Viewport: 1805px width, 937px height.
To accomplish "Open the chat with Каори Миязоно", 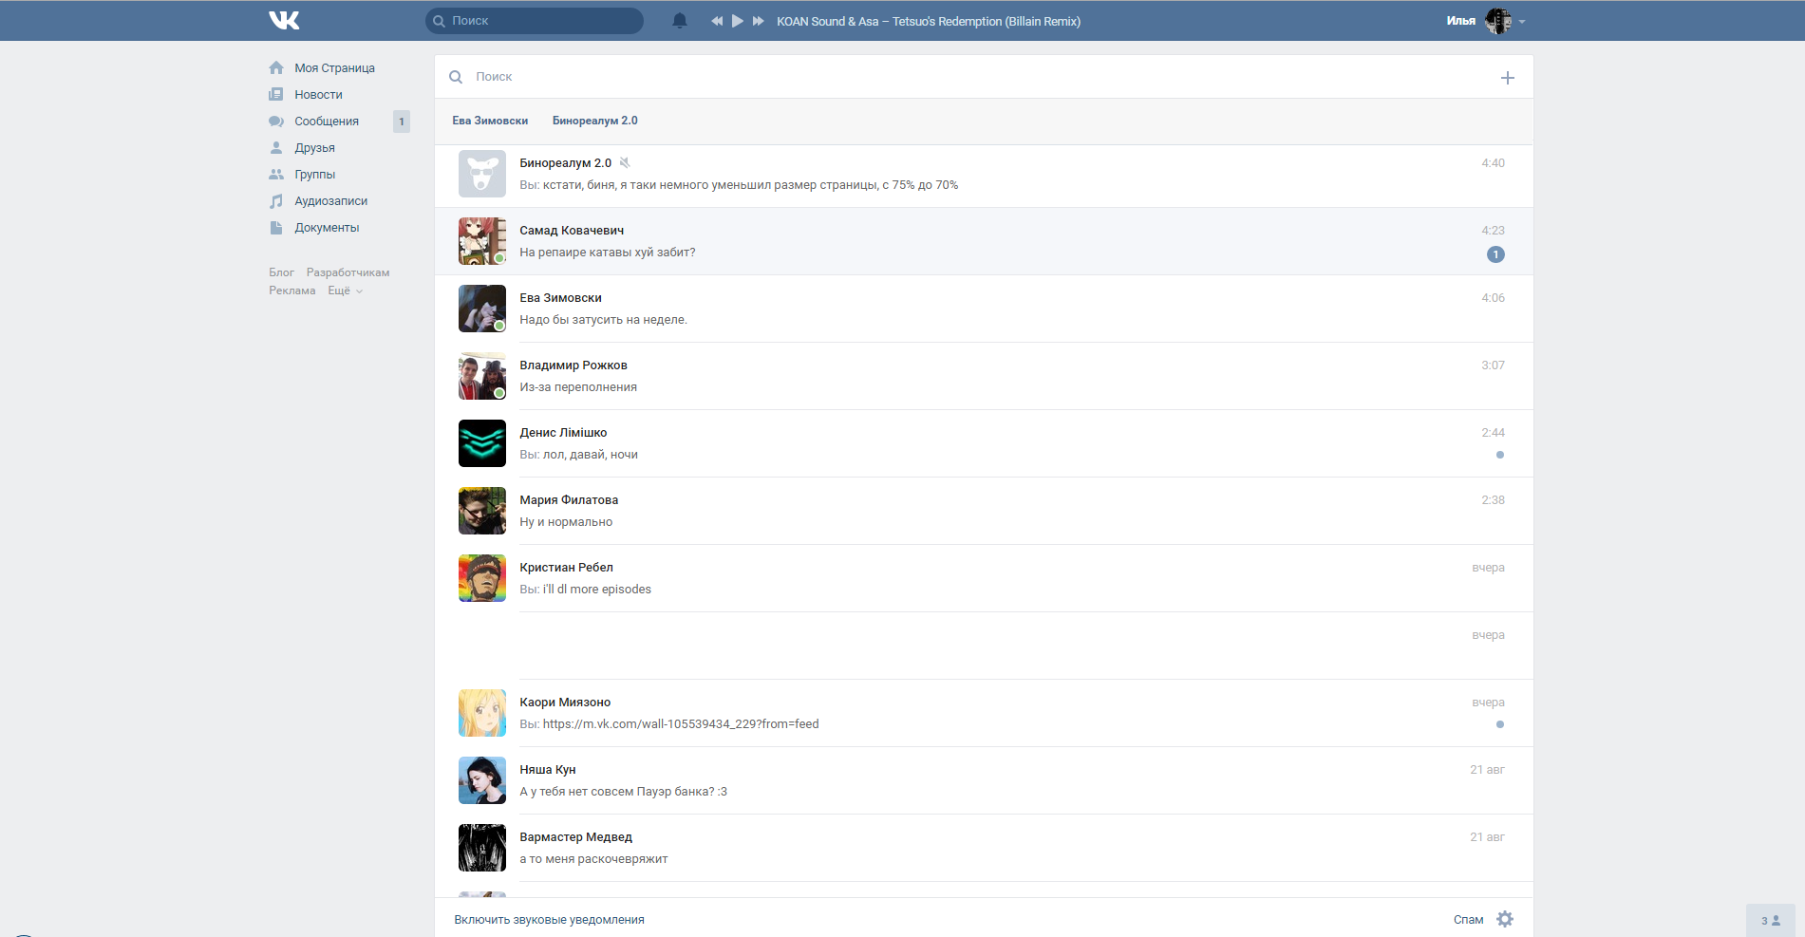I will coord(984,713).
